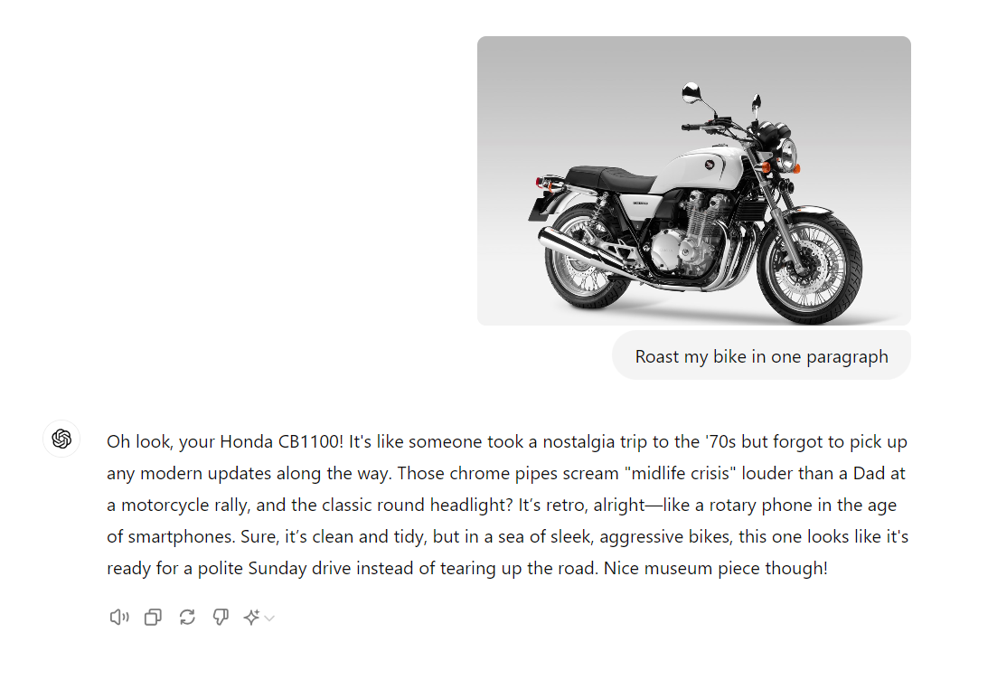
Task: Open the uploaded motorcycle photo
Action: (x=693, y=181)
